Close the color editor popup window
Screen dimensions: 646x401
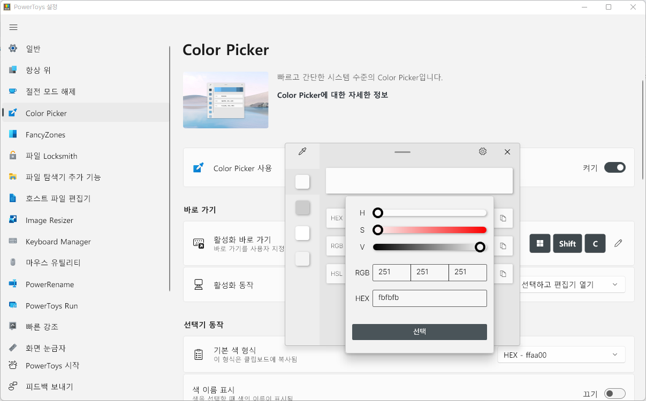coord(507,152)
